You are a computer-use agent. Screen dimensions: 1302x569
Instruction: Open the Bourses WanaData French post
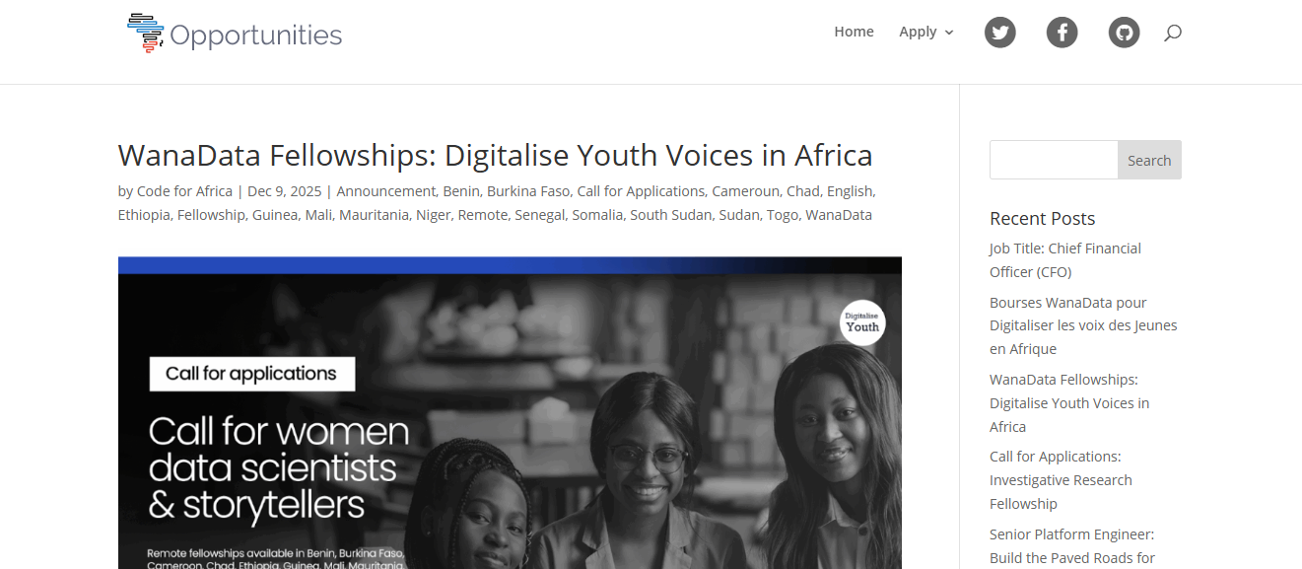[1082, 324]
